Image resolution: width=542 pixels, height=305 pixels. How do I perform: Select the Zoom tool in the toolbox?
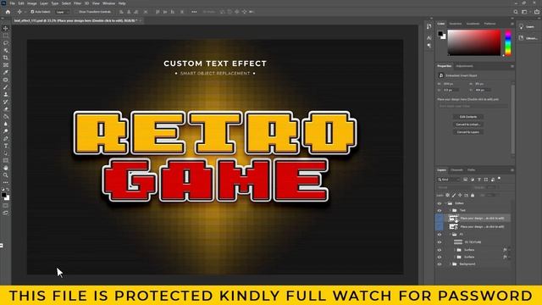click(x=6, y=175)
